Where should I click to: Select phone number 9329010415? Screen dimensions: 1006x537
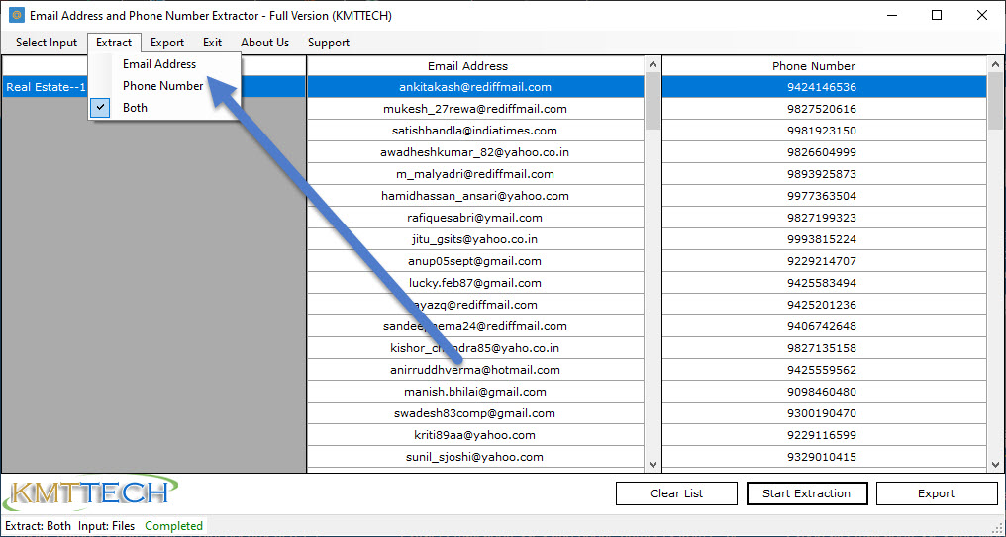coord(825,458)
